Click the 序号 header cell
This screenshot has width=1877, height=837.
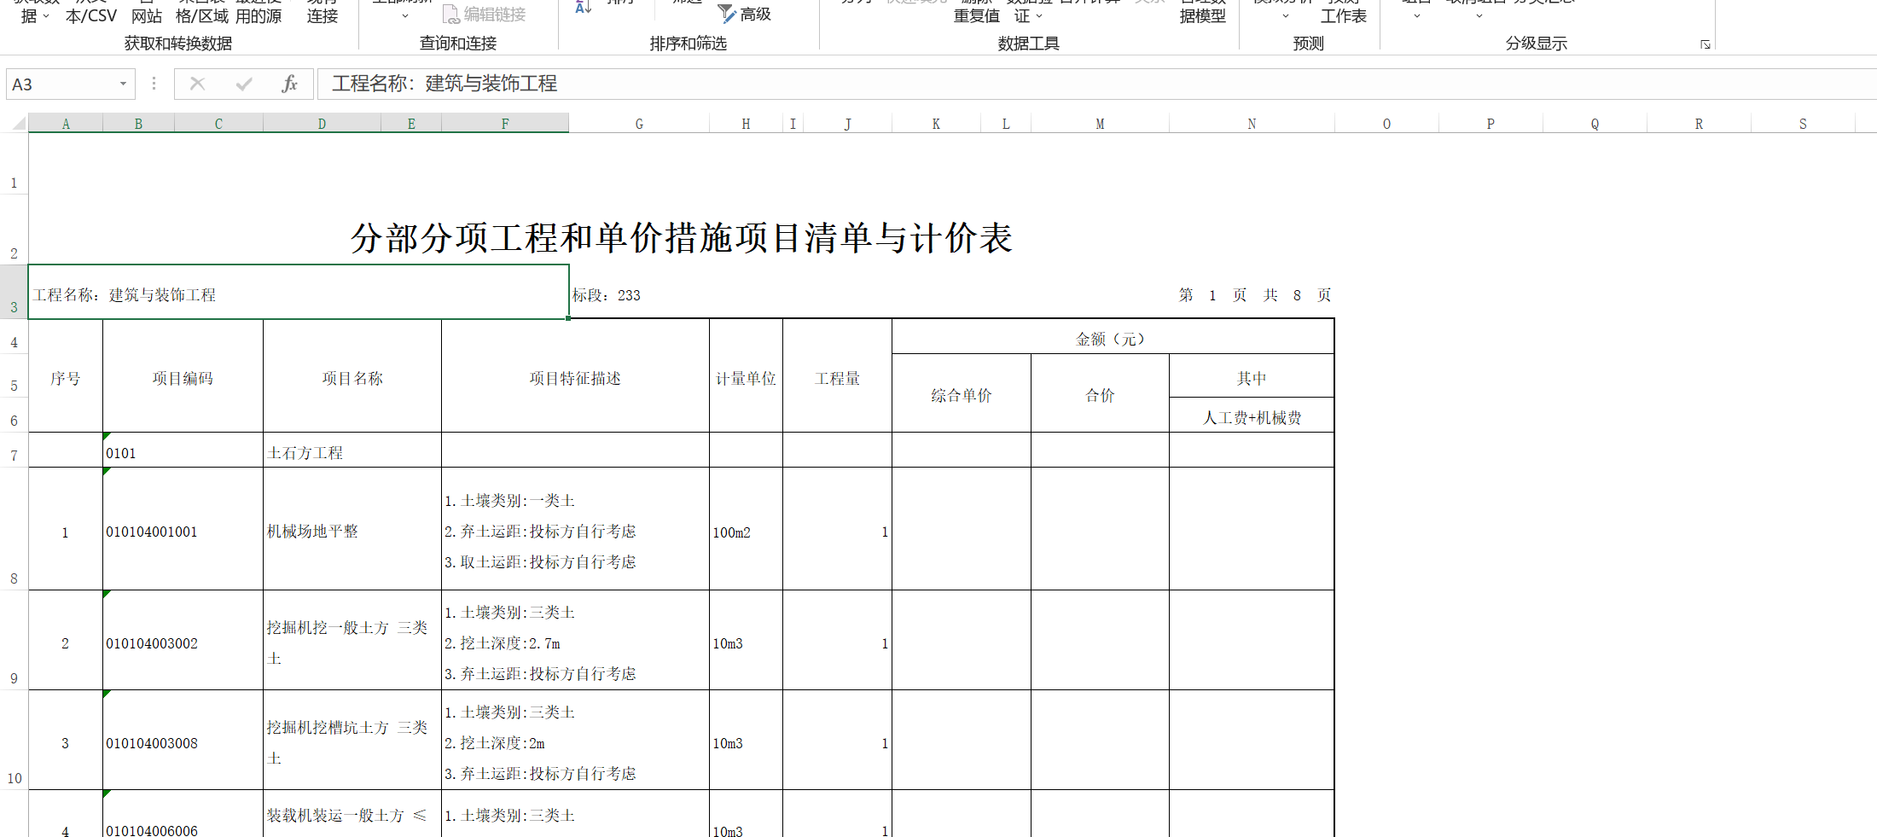point(66,377)
